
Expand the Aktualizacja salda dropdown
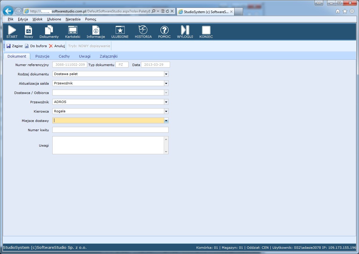(x=166, y=84)
